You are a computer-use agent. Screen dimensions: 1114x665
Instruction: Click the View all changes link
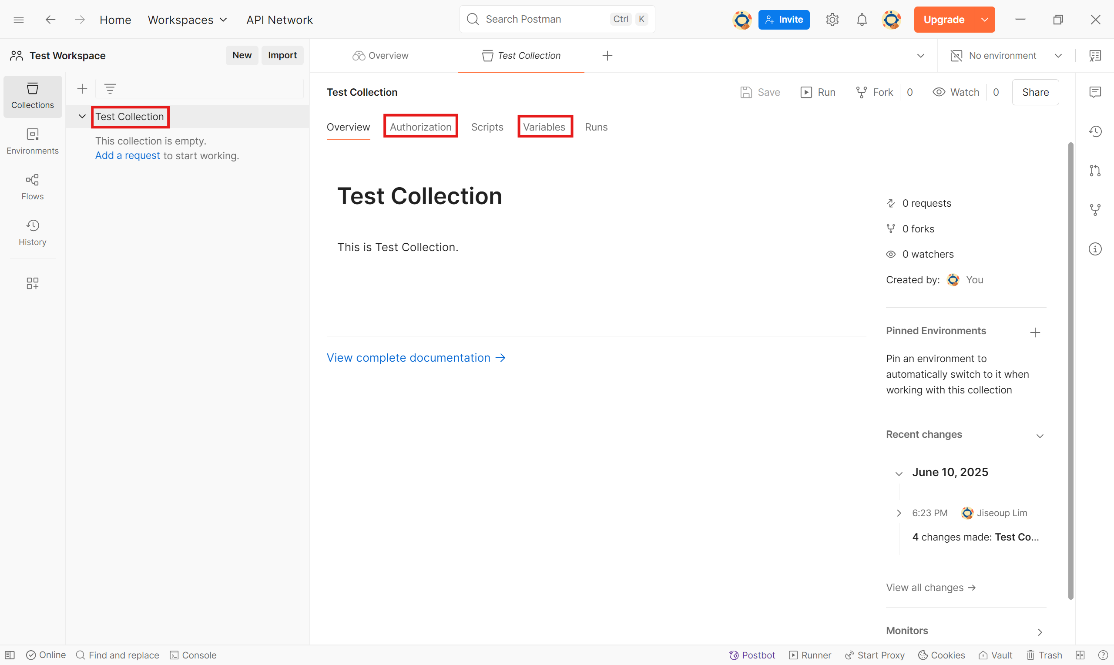click(931, 588)
